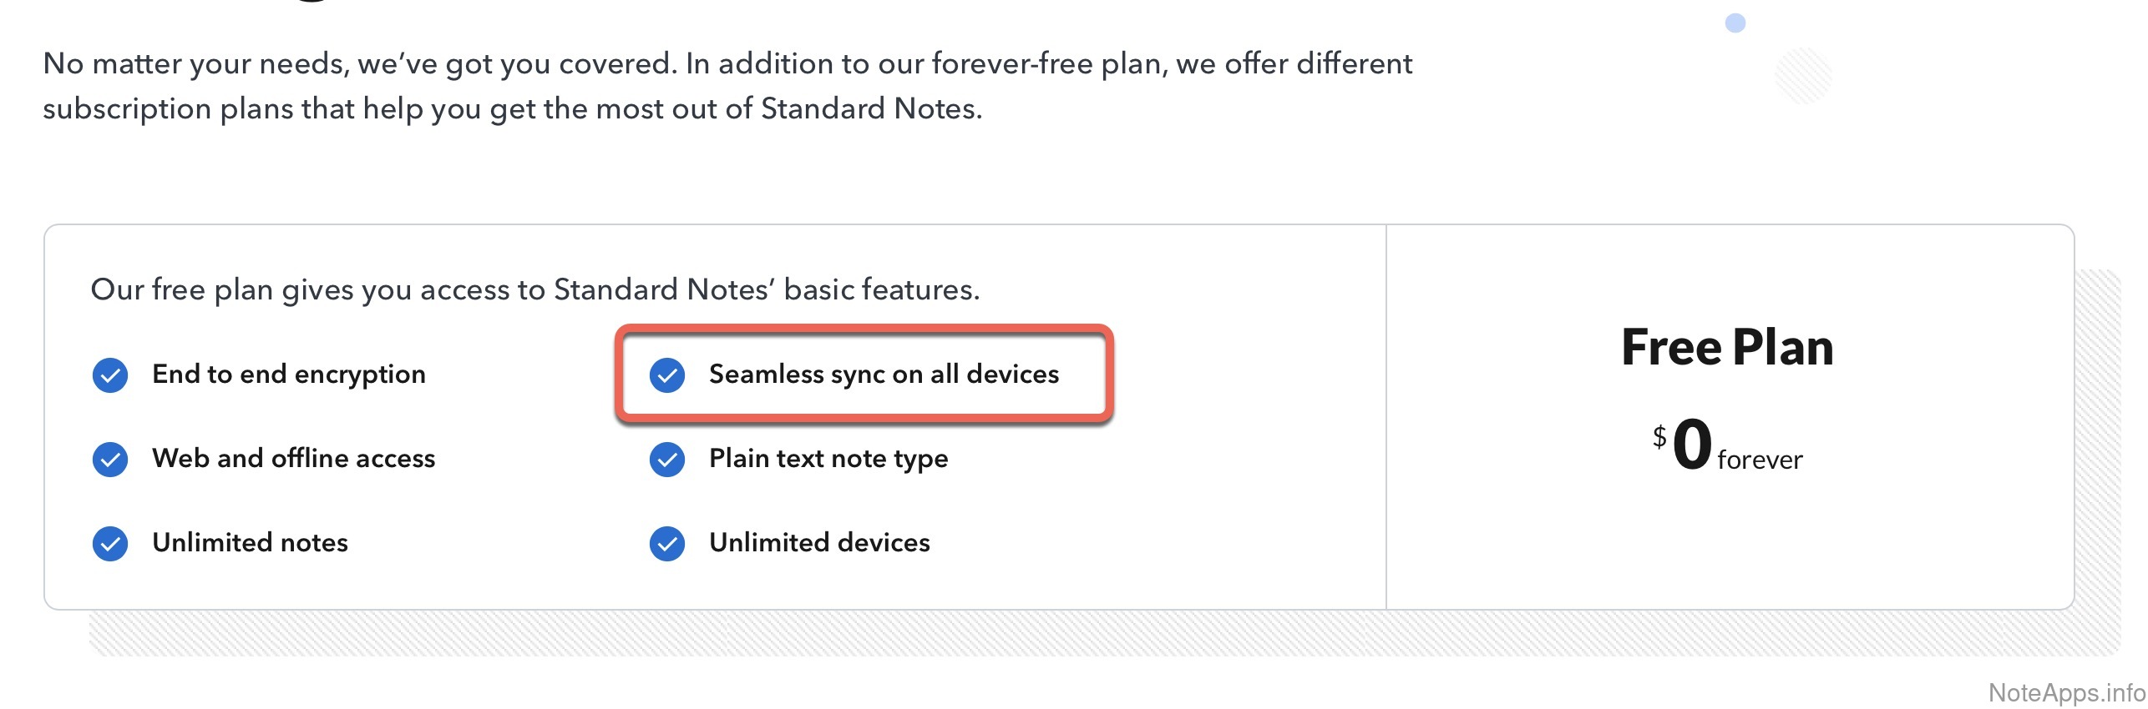Click the striped circle decoration
The height and width of the screenshot is (709, 2148).
[x=1803, y=76]
